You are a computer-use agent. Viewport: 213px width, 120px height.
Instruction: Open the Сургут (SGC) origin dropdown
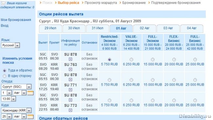click(x=16, y=87)
